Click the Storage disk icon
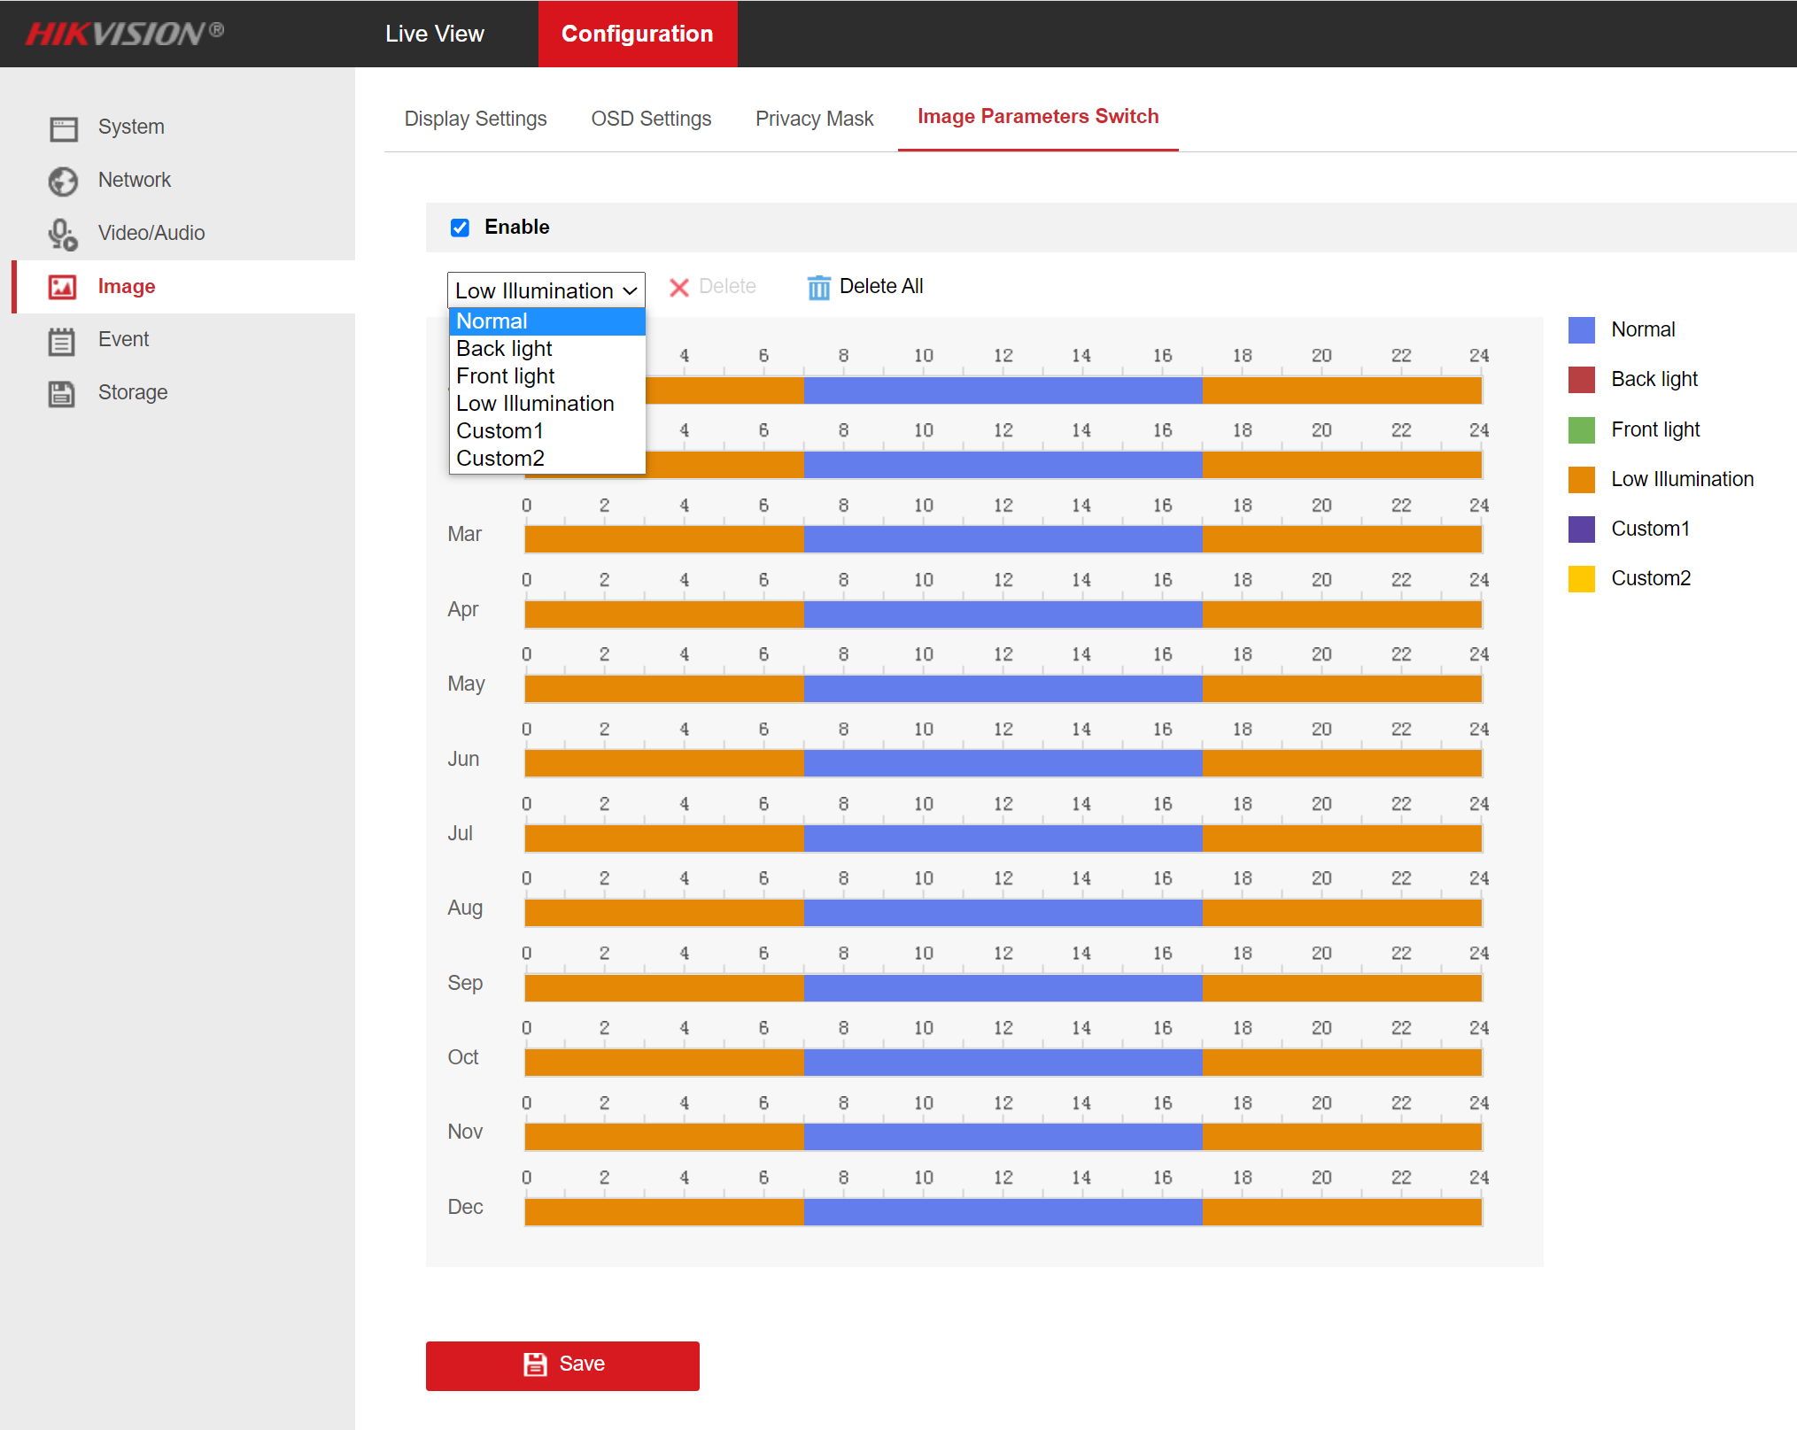The width and height of the screenshot is (1797, 1430). [61, 393]
